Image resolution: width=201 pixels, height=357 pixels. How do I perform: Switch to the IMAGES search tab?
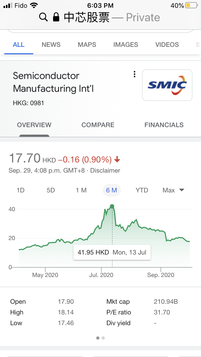point(126,45)
